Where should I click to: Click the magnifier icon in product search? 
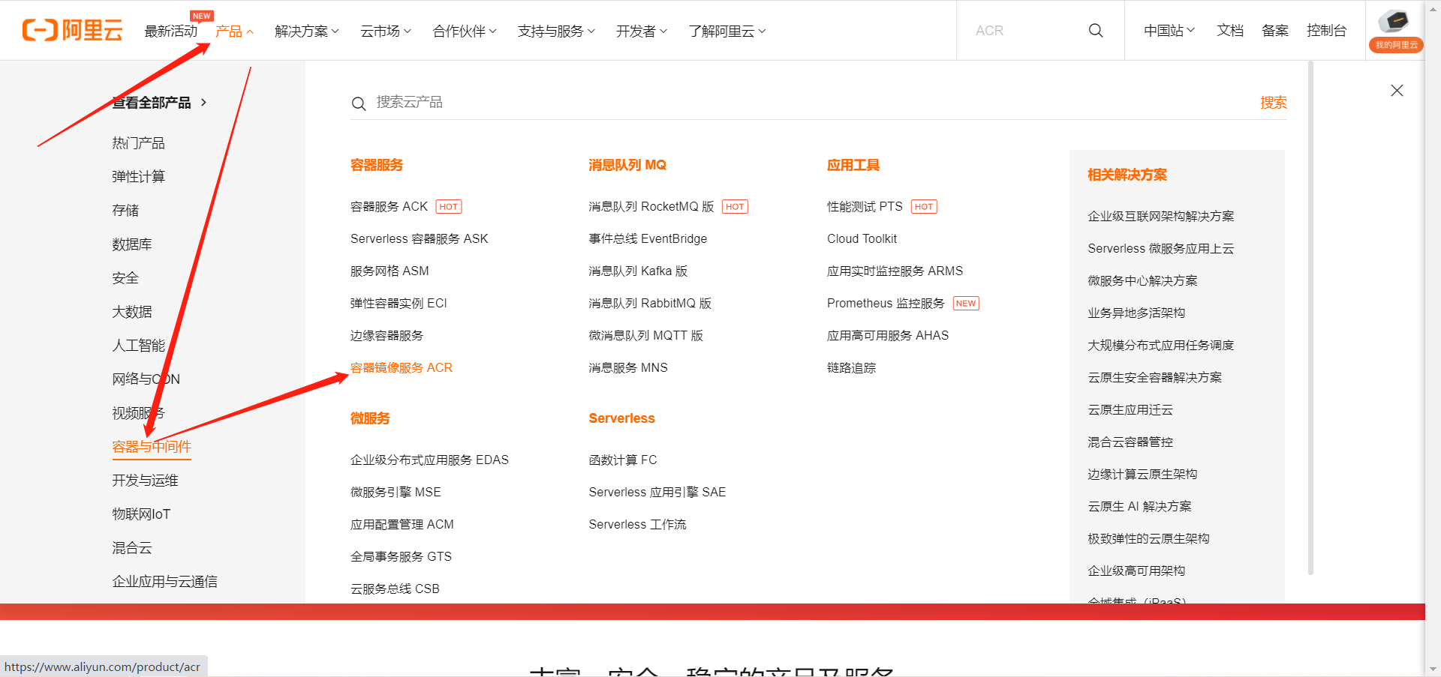[359, 103]
